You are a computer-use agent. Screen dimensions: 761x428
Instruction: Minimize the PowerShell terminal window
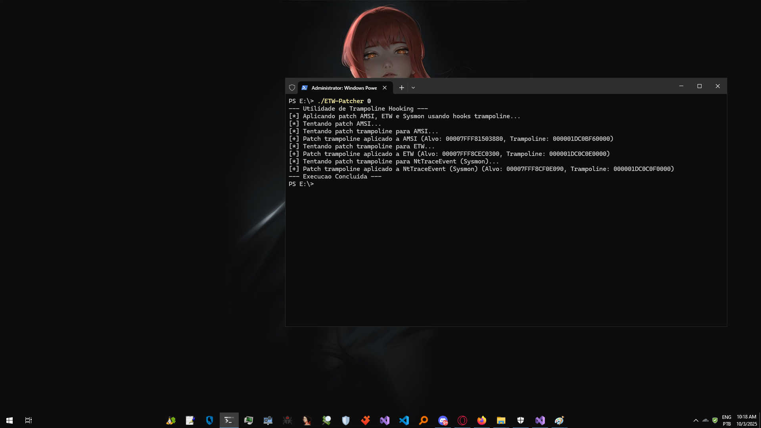coord(681,86)
